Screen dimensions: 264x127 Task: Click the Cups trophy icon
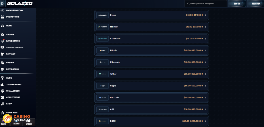[2, 78]
